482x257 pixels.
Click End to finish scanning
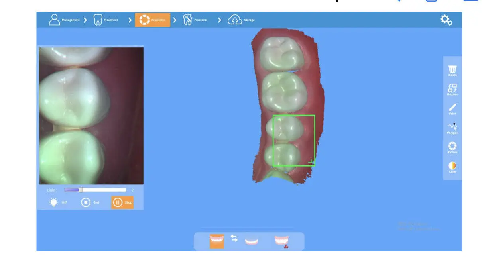(90, 202)
